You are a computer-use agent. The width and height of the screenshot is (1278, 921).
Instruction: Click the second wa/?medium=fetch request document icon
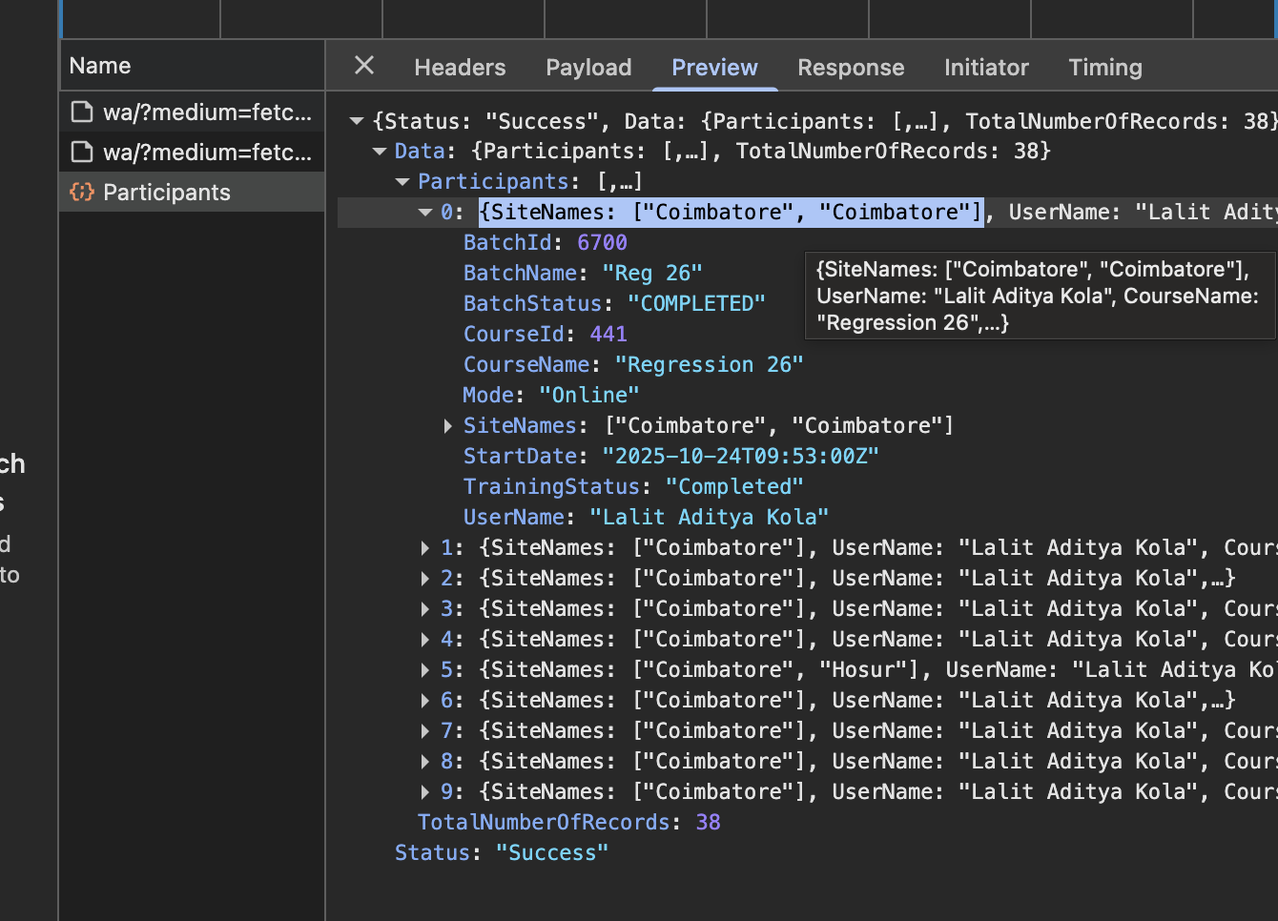[83, 153]
